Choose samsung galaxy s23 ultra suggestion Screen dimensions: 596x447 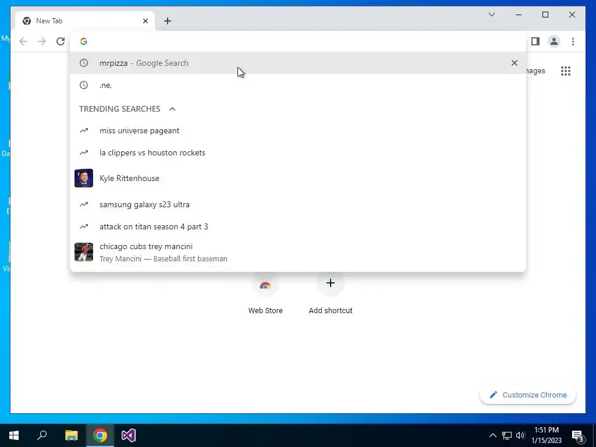pos(298,204)
